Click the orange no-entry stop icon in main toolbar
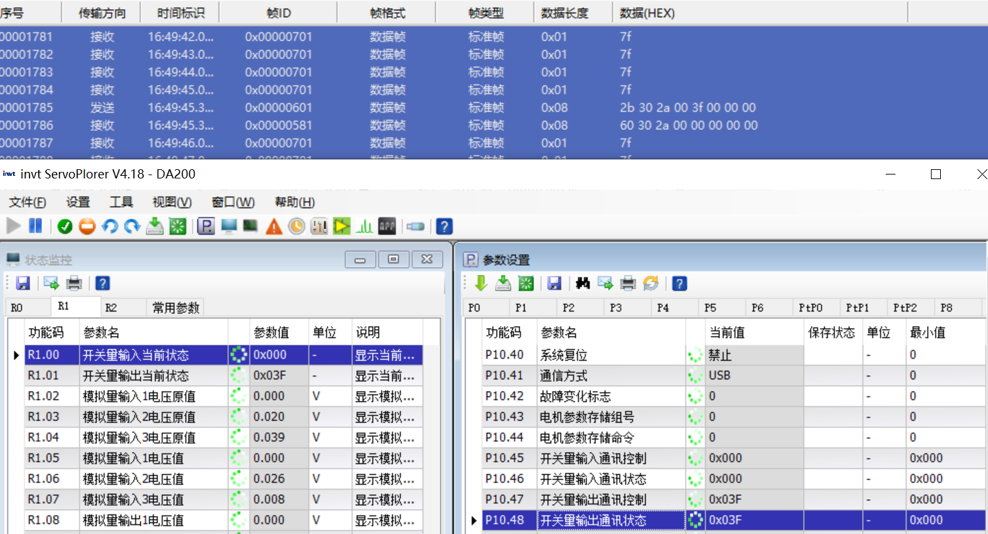 coord(87,226)
